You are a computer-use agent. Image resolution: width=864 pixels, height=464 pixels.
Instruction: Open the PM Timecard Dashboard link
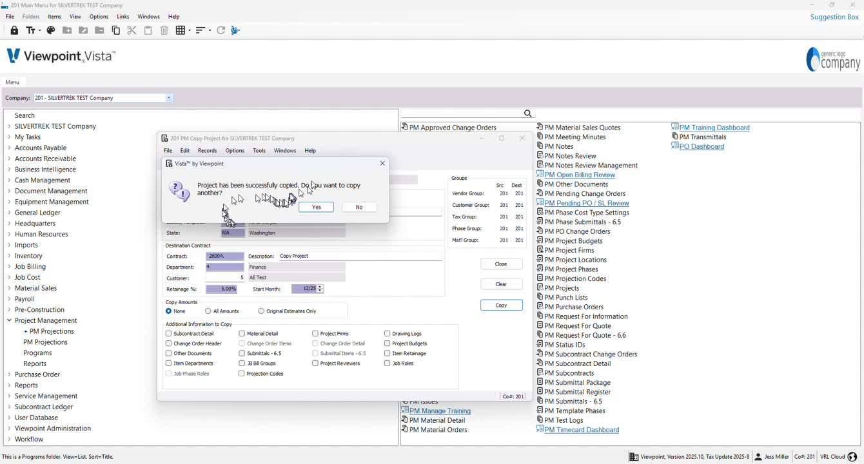(581, 430)
